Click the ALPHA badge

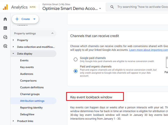pos(32,7)
